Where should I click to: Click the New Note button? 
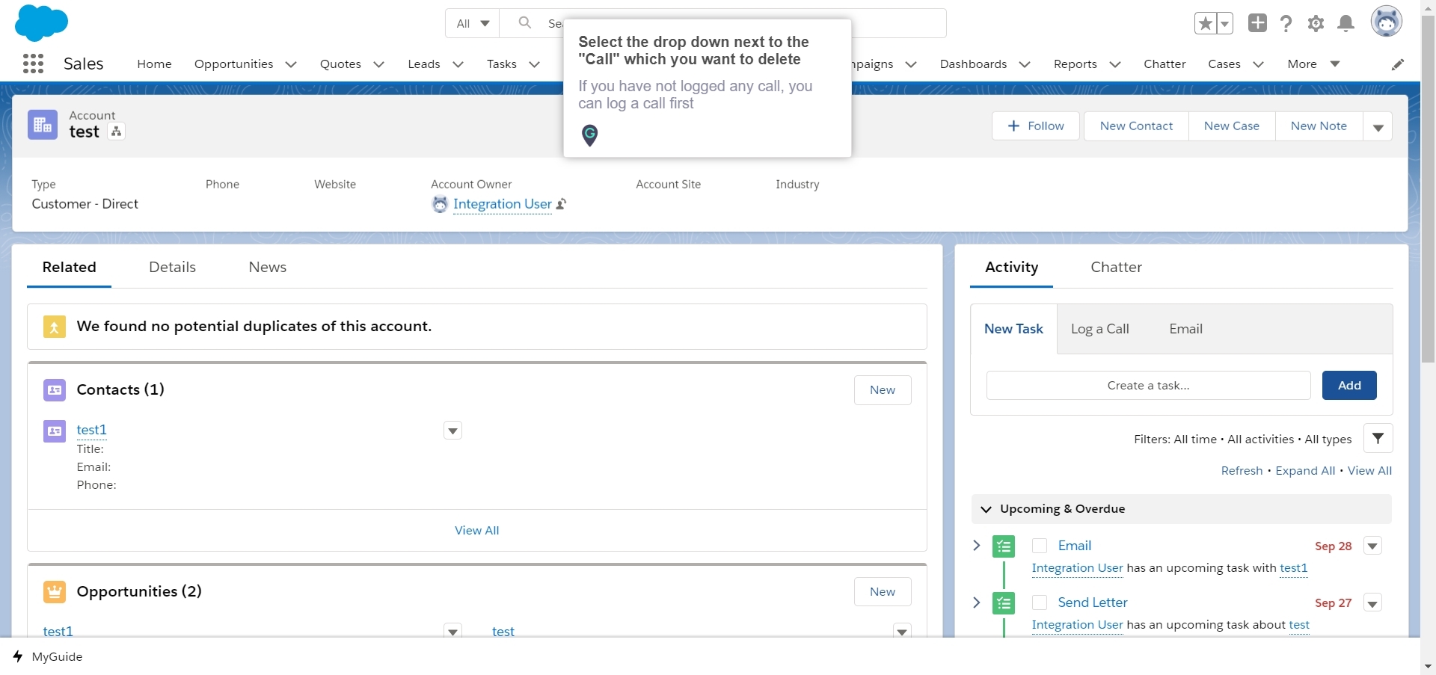tap(1319, 126)
